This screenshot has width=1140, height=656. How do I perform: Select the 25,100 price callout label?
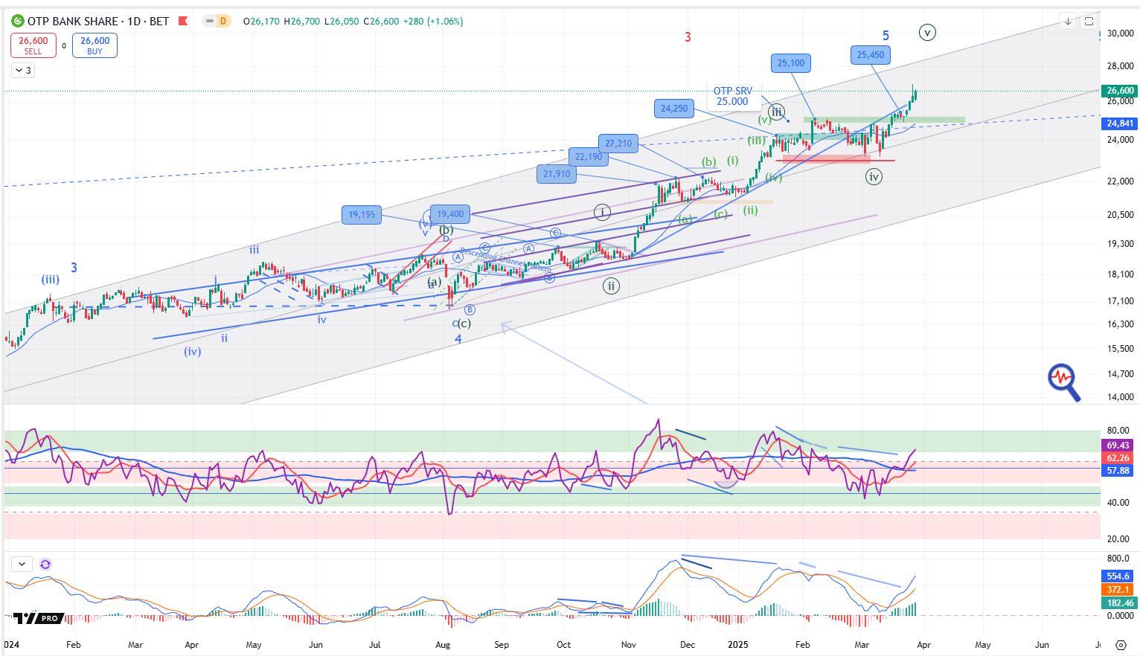point(790,63)
